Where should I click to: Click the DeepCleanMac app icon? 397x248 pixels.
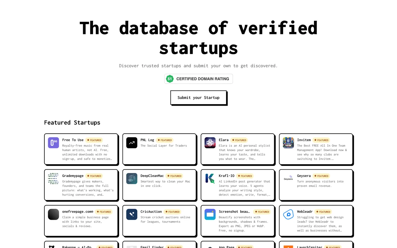pyautogui.click(x=132, y=179)
